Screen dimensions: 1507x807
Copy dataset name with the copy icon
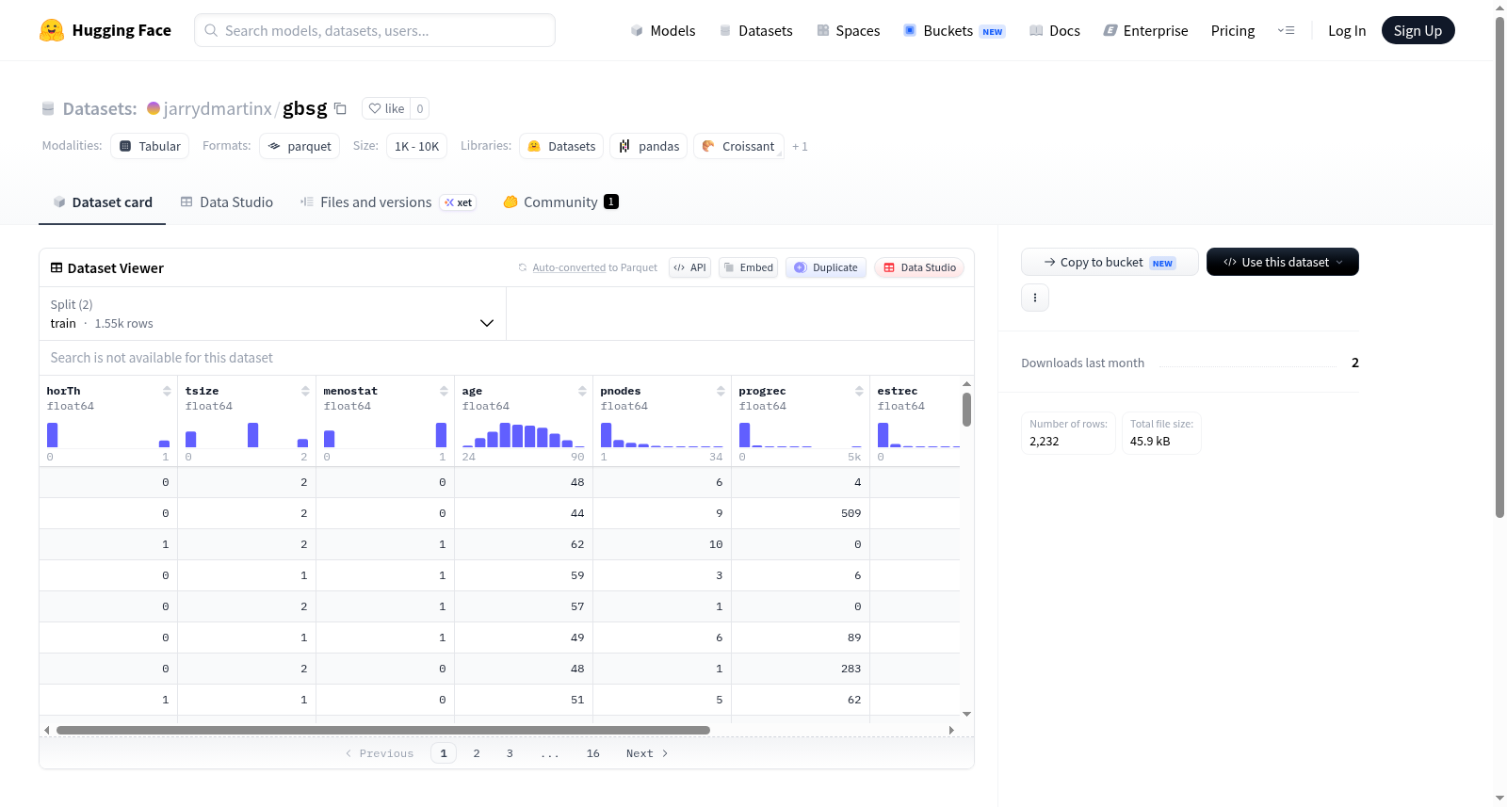tap(341, 108)
